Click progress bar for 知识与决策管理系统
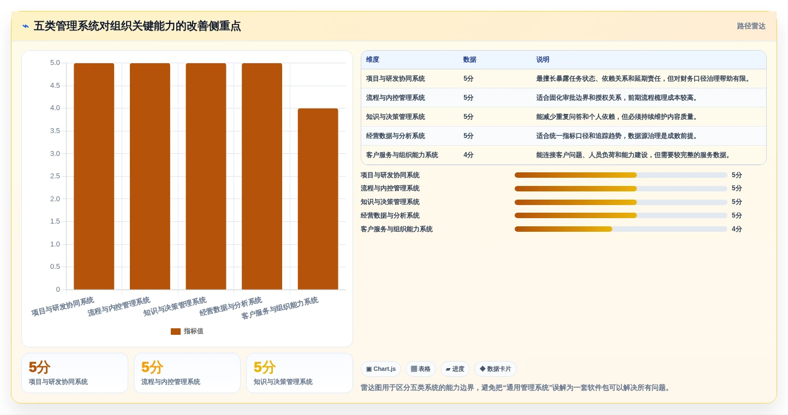 click(x=621, y=202)
